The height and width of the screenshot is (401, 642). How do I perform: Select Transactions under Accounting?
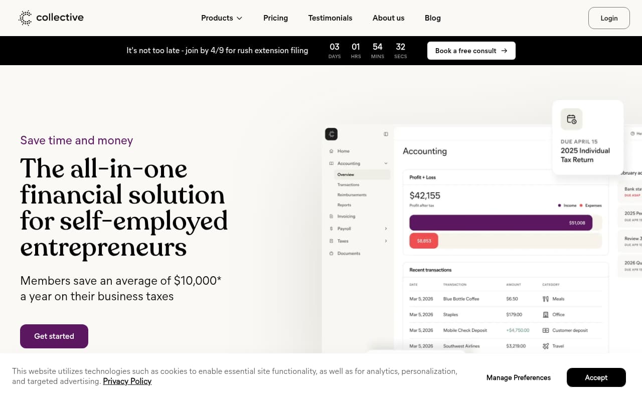[x=348, y=184]
